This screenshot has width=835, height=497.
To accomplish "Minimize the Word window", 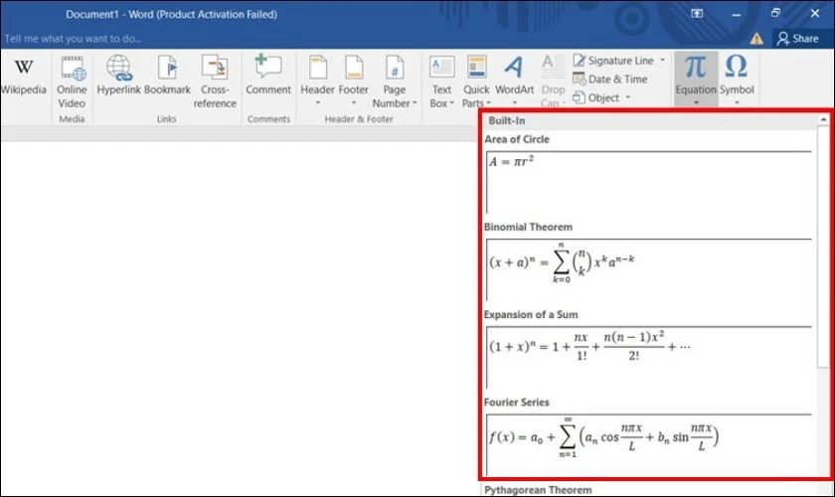I will pos(736,14).
